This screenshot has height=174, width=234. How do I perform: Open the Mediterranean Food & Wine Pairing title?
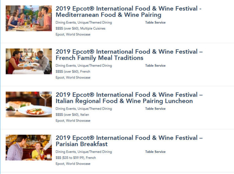pos(128,12)
